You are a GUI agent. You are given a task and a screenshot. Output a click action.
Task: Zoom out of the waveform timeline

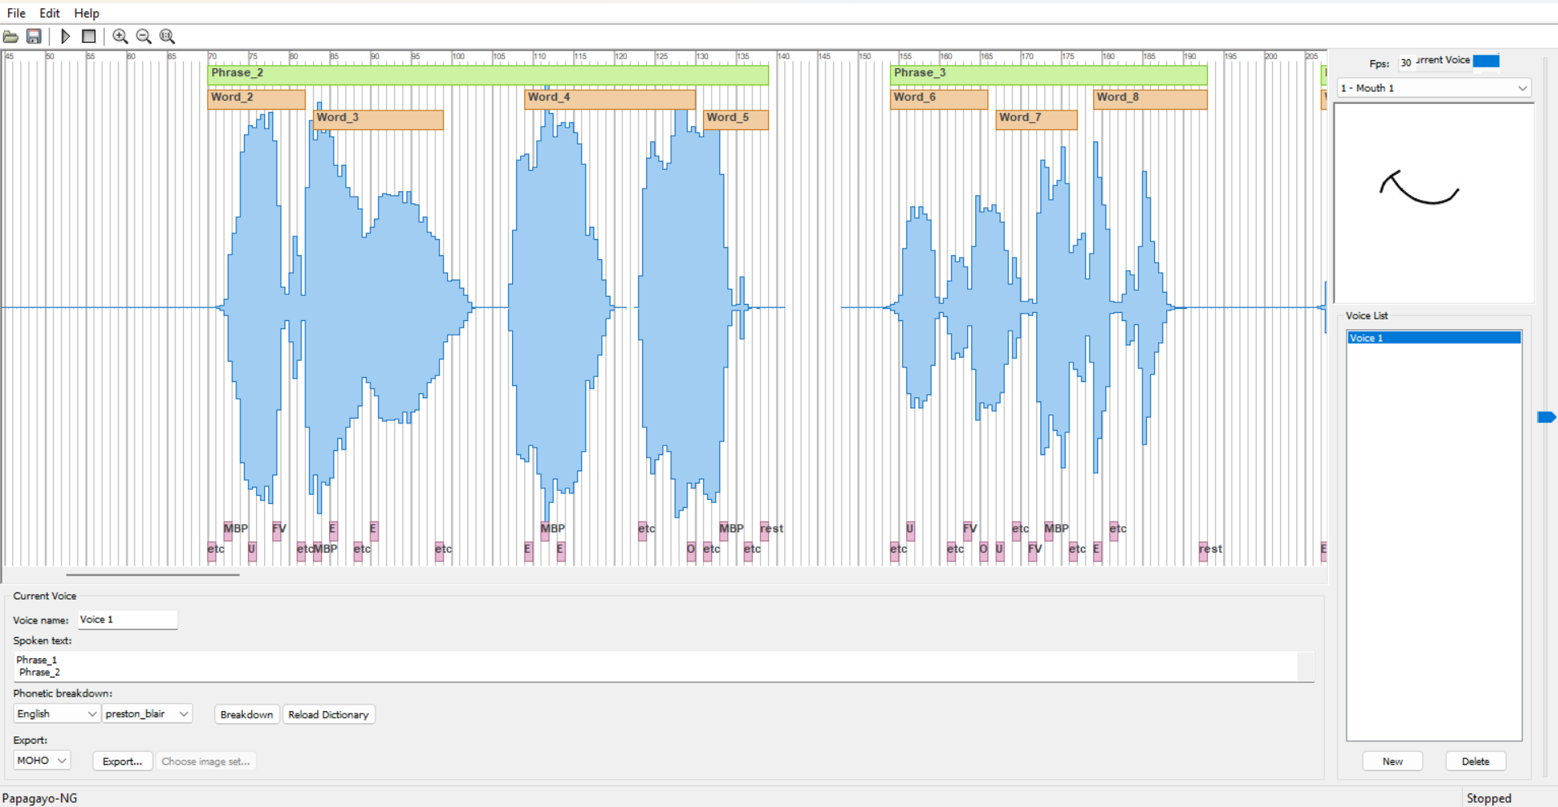click(144, 37)
